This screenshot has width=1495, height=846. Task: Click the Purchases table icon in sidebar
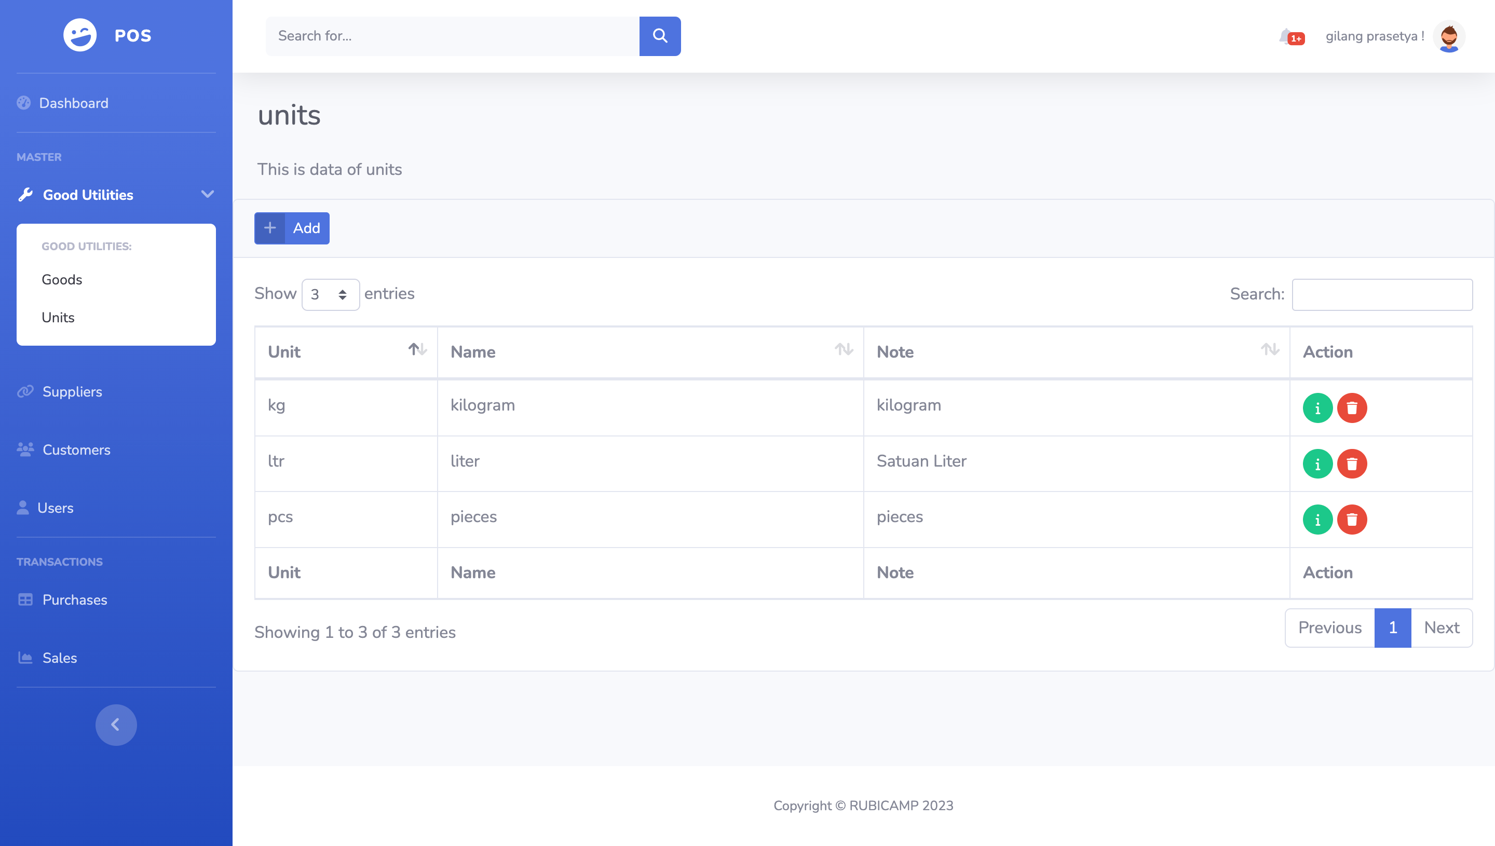[25, 599]
